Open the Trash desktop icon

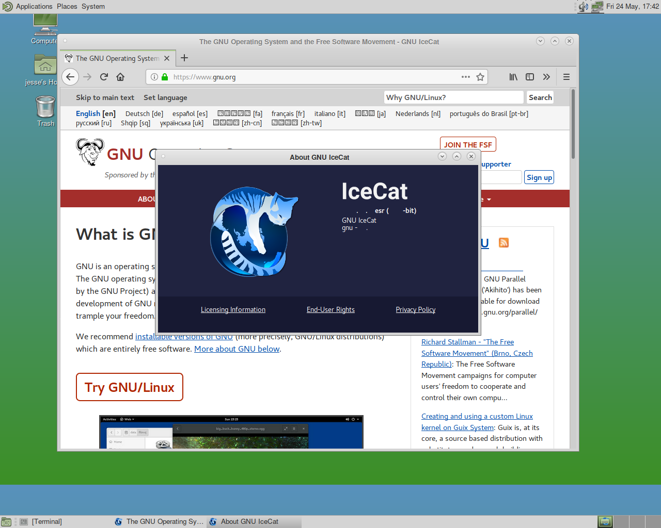click(45, 111)
